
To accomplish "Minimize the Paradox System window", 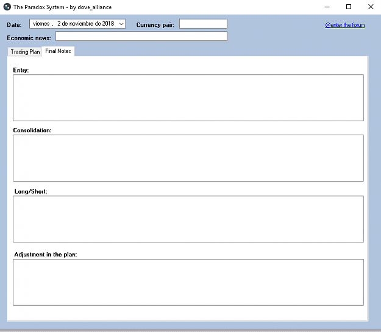I will tap(327, 7).
